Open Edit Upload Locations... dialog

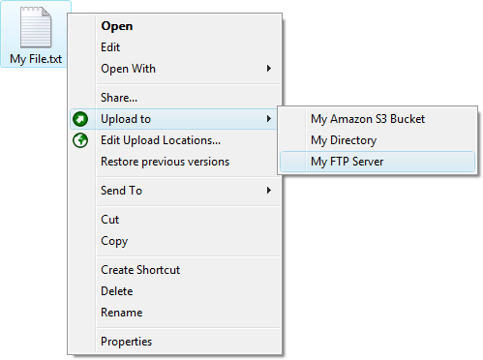pyautogui.click(x=161, y=140)
